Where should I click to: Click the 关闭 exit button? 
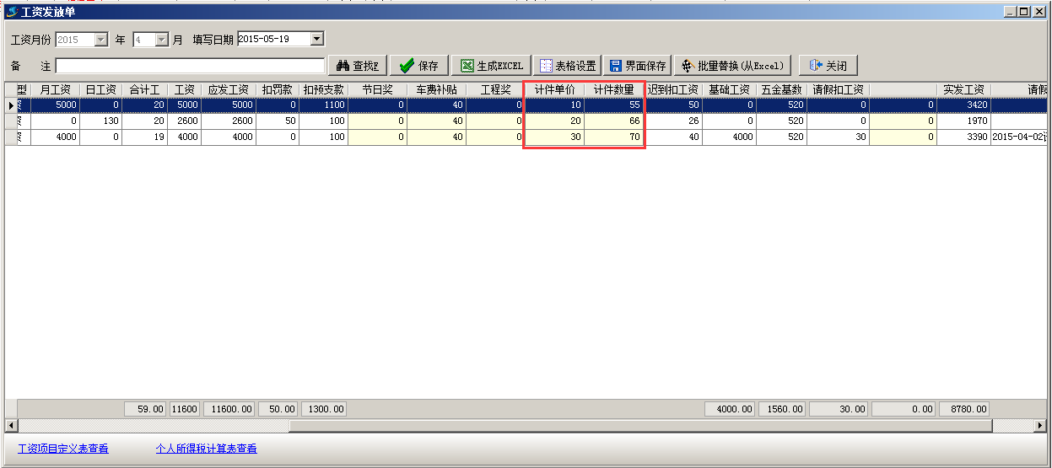click(828, 66)
